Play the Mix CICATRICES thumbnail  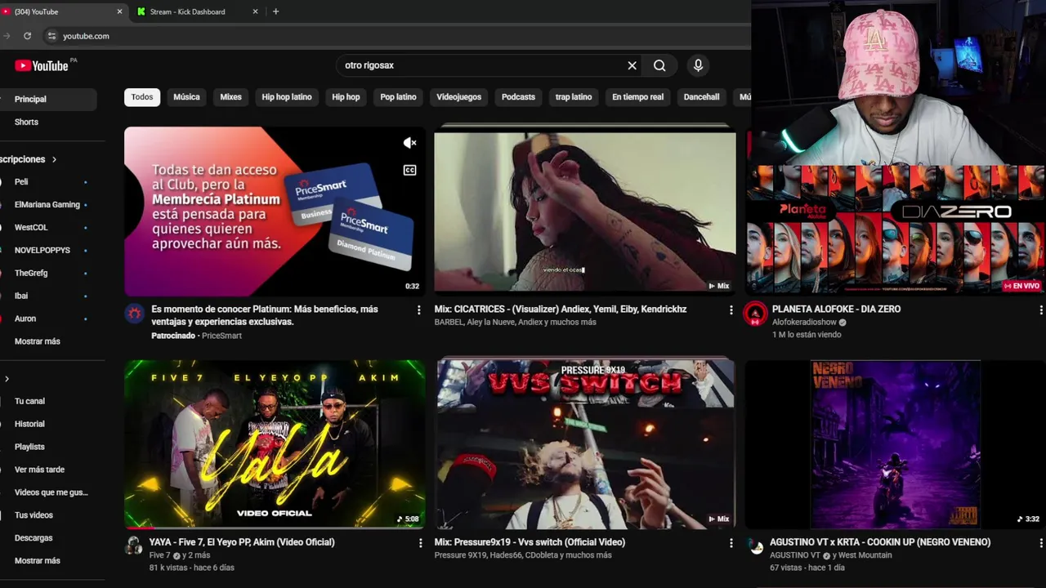pos(584,211)
